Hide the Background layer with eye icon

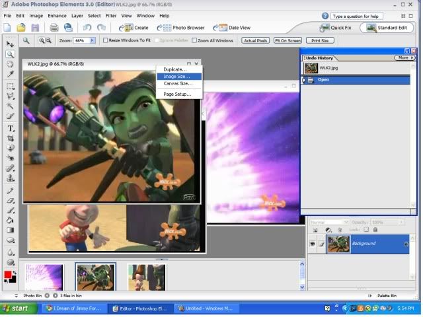313,244
